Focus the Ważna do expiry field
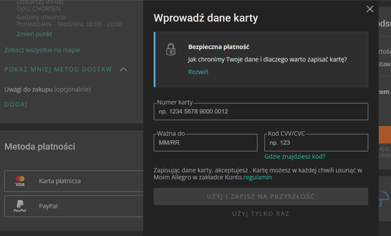Image resolution: width=391 pixels, height=236 pixels. 206,143
